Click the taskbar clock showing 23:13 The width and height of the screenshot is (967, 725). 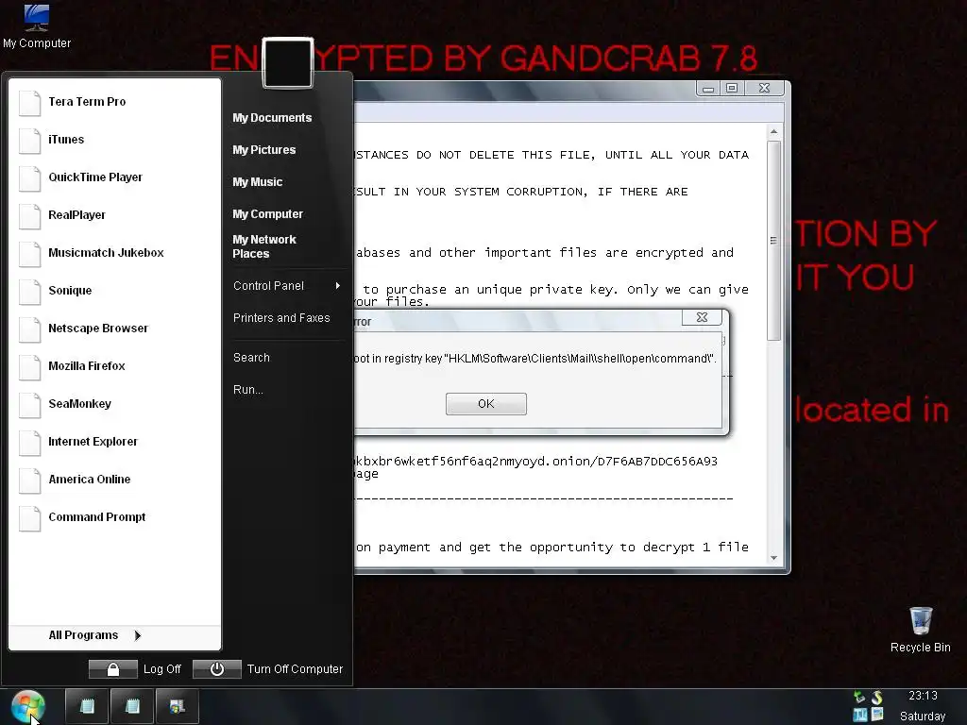click(923, 696)
